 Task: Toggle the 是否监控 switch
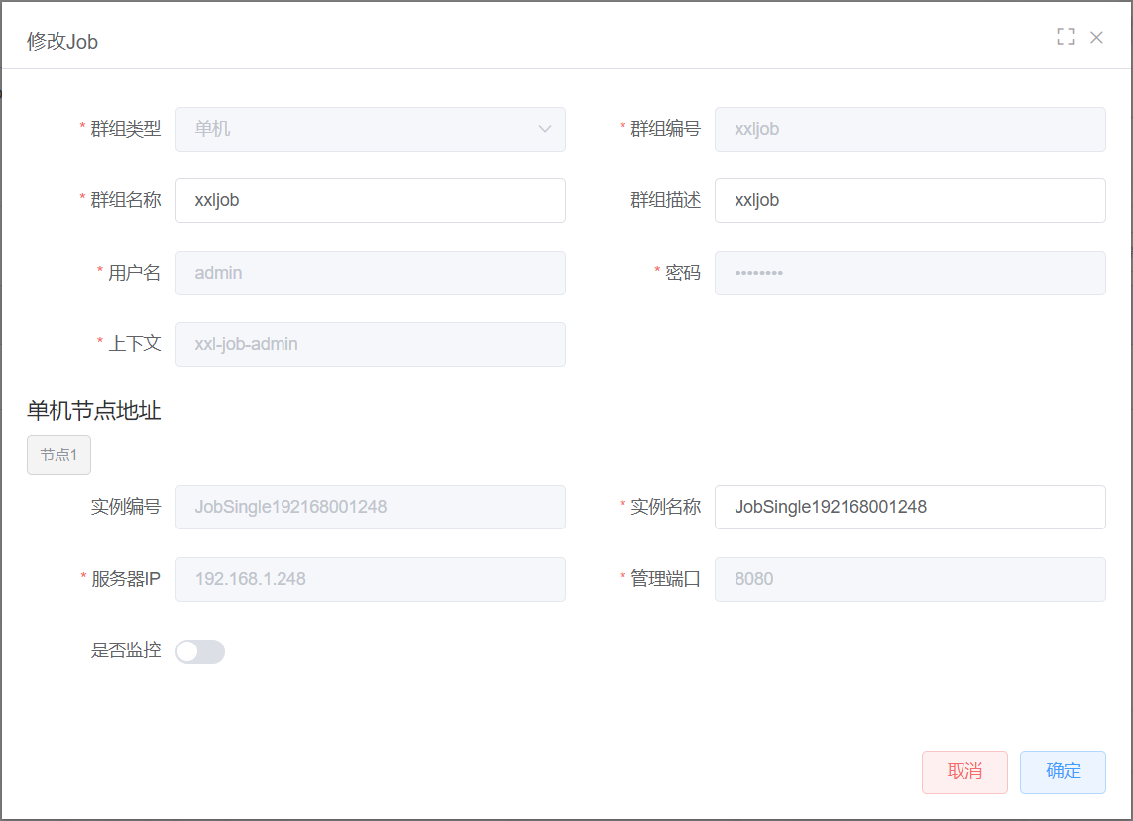(200, 651)
